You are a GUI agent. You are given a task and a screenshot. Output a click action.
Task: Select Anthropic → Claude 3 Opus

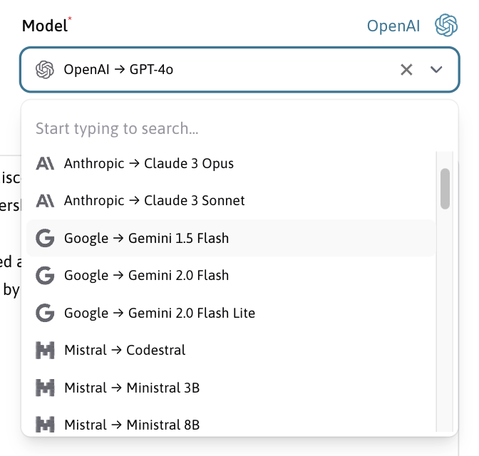(231, 163)
